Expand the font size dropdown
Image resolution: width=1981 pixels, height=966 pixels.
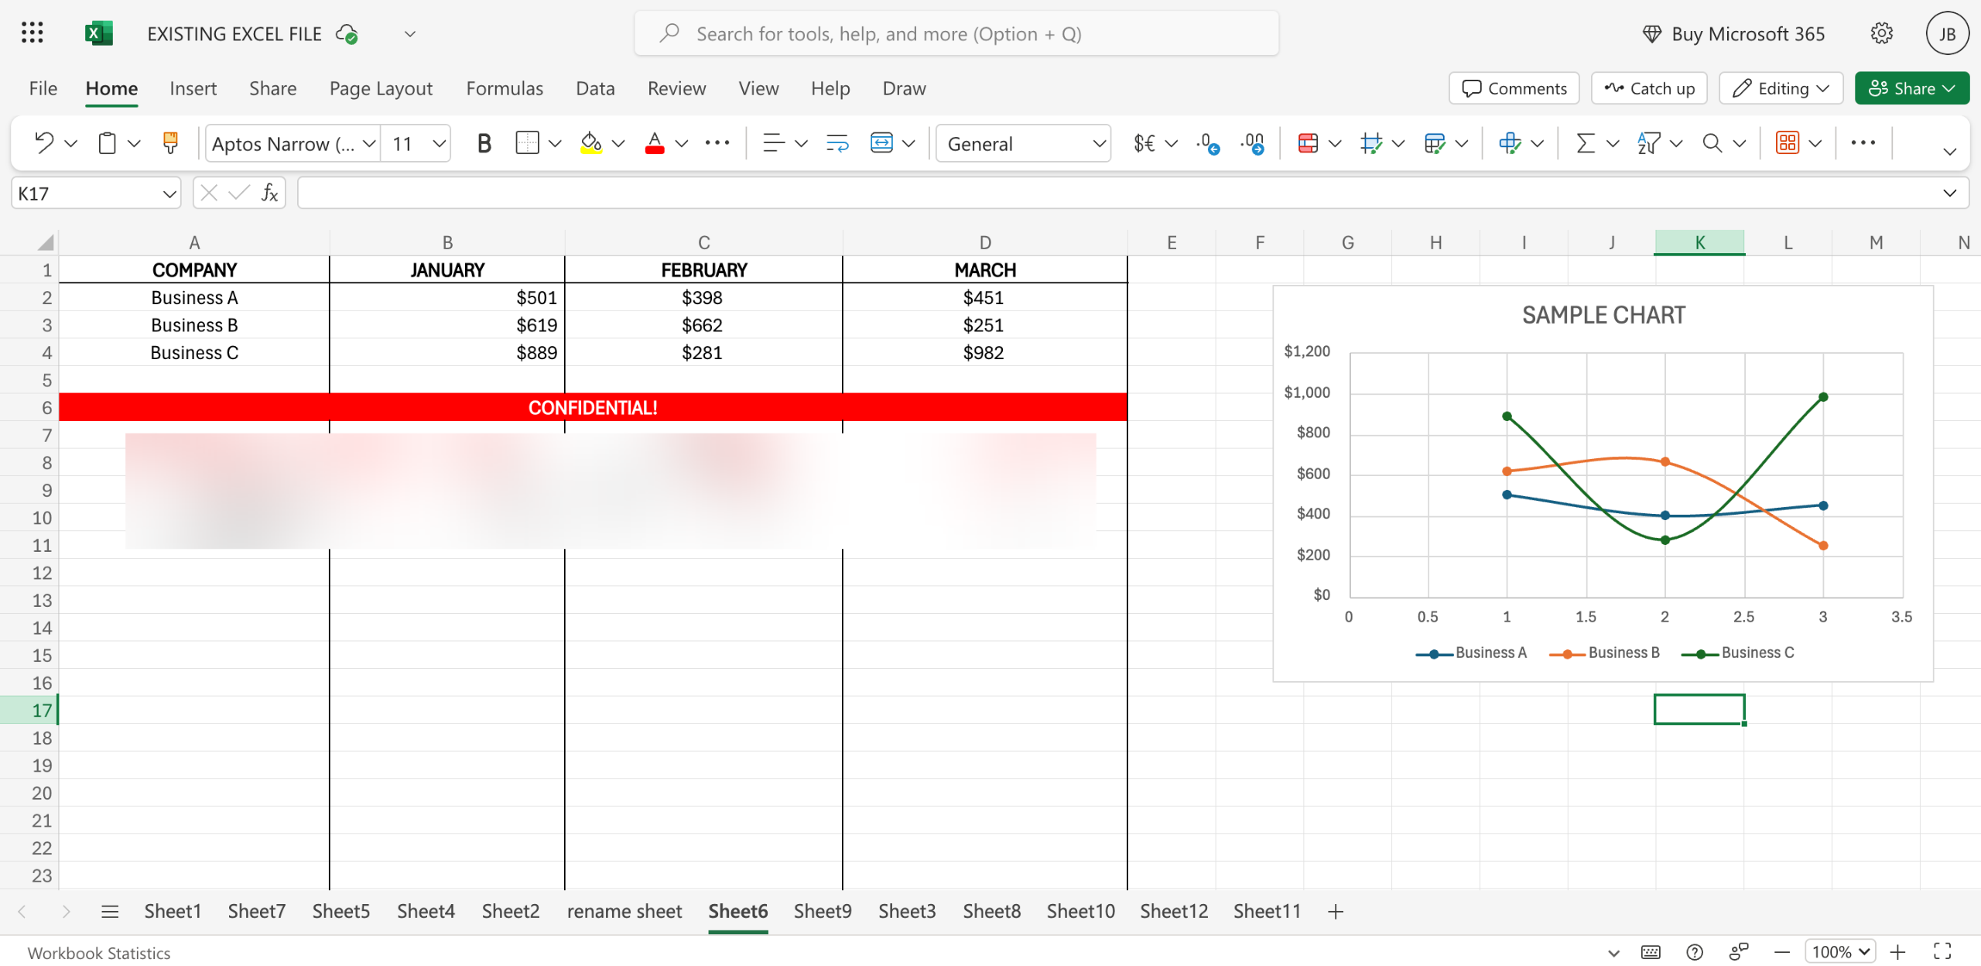[439, 143]
